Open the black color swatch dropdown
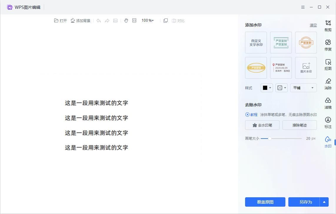 (x=267, y=88)
